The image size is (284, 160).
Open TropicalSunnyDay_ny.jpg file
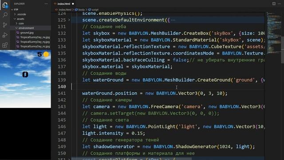[35, 42]
